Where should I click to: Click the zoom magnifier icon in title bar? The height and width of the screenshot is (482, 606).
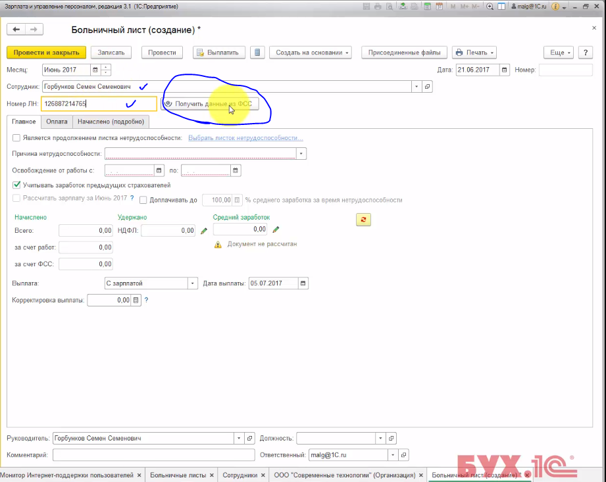(490, 7)
